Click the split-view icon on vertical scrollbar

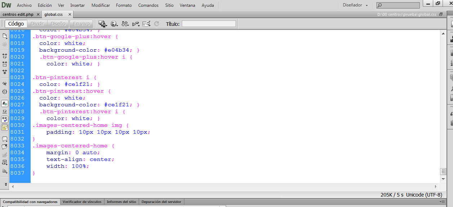click(x=443, y=171)
